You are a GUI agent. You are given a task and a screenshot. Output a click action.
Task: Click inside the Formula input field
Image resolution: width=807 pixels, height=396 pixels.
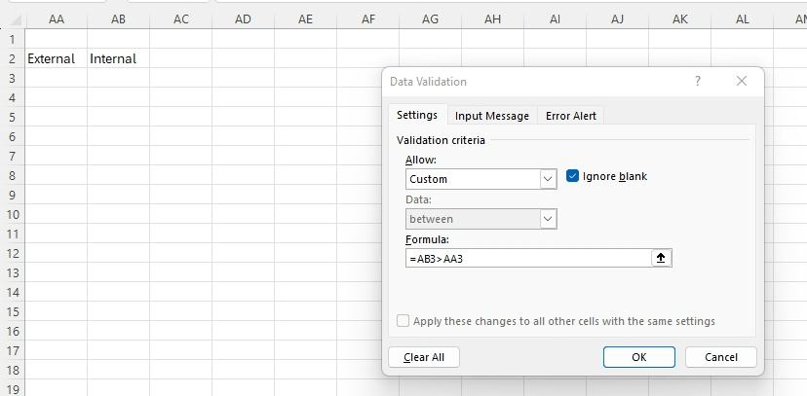coord(526,258)
